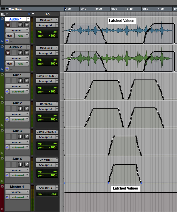This screenshot has height=212, width=177.
Task: Click the dyn button on Audio 2
Action: pyautogui.click(x=9, y=64)
